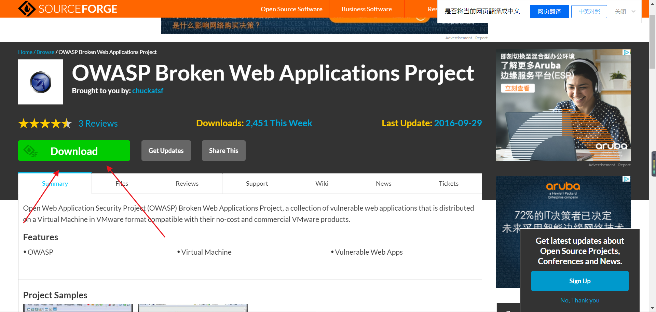Open chuckatsf author profile link

[148, 91]
